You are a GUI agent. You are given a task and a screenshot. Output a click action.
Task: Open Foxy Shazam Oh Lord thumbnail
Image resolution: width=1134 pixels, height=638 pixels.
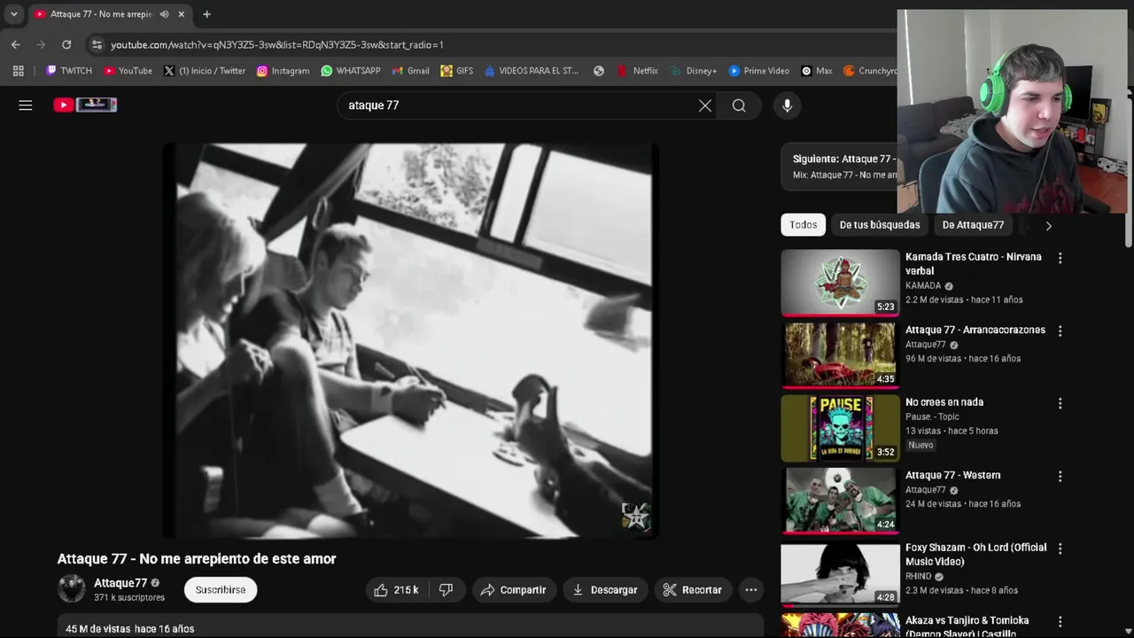(840, 573)
